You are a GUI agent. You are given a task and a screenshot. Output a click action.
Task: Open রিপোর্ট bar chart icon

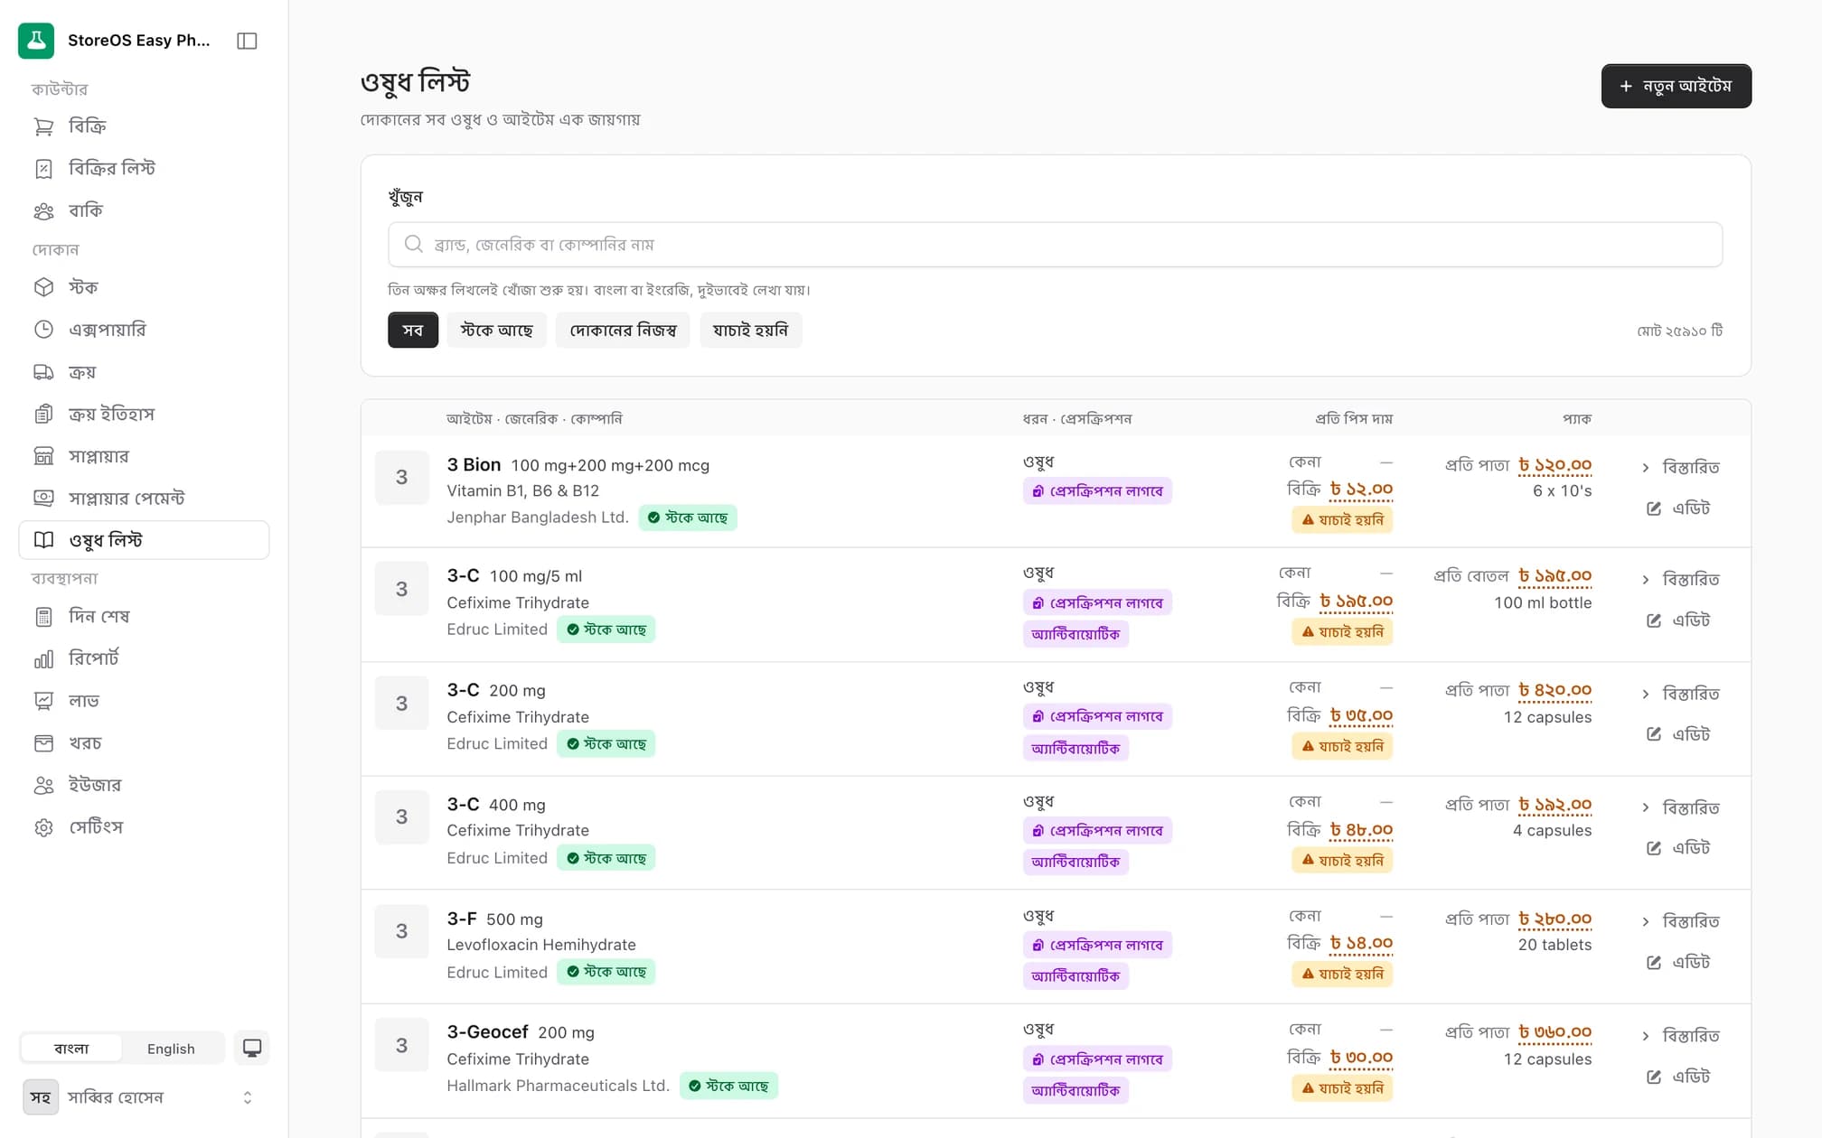[x=43, y=658]
